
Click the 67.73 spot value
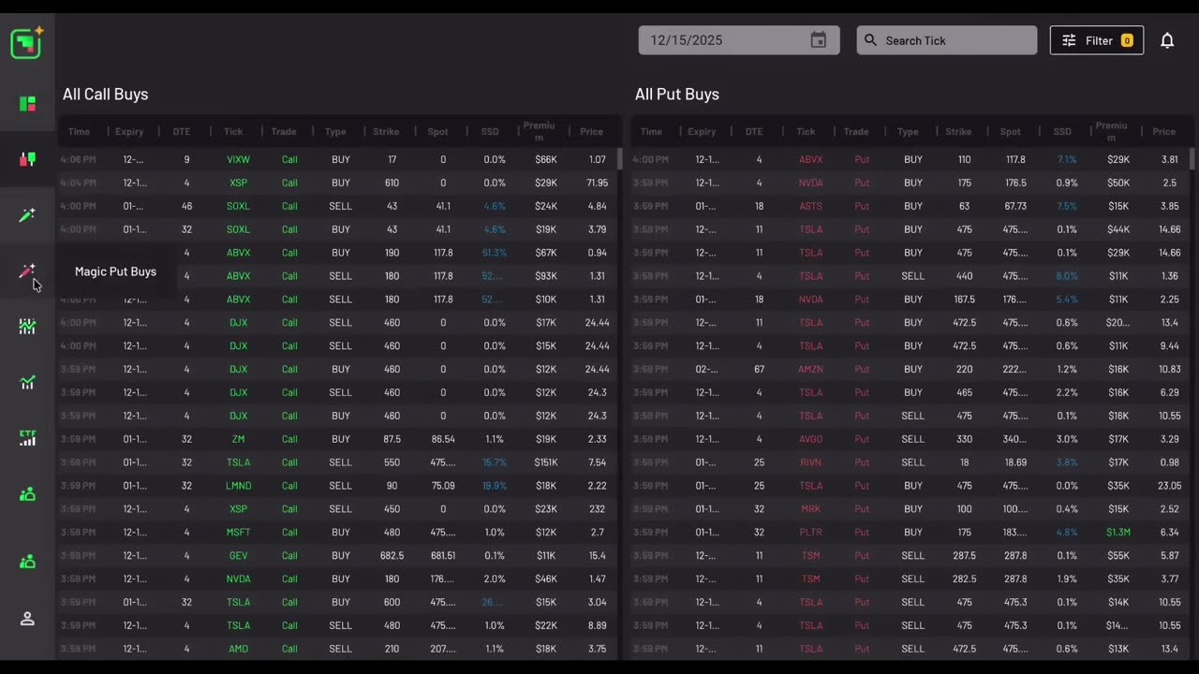[x=1015, y=206]
